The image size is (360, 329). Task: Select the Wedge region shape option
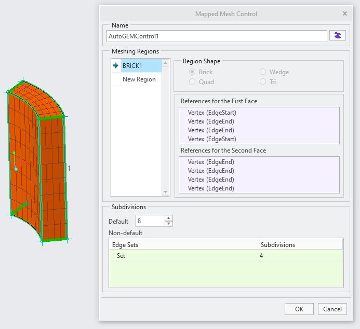point(263,72)
